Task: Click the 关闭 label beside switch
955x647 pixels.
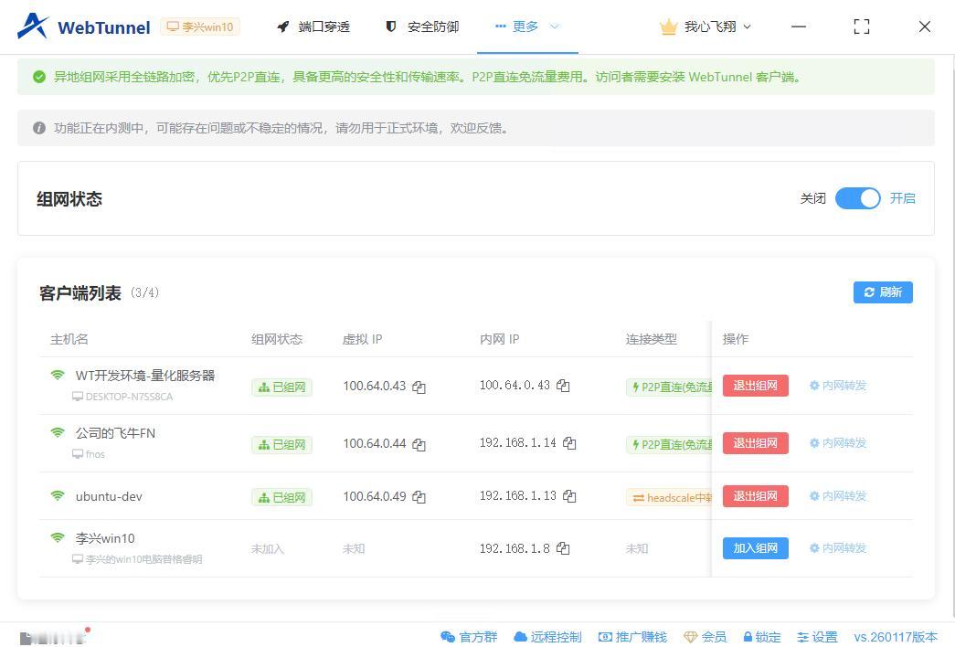Action: tap(812, 198)
